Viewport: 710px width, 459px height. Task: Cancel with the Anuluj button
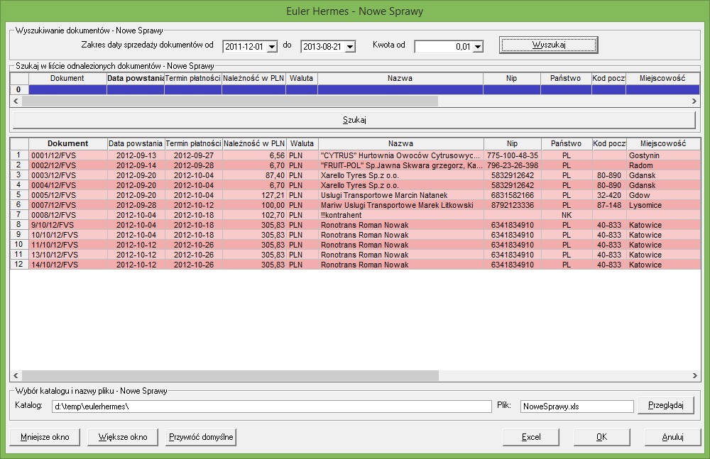pos(673,437)
